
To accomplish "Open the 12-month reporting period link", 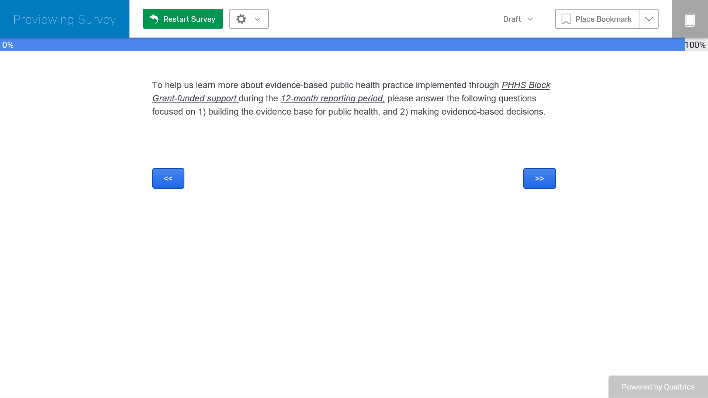I will 332,98.
